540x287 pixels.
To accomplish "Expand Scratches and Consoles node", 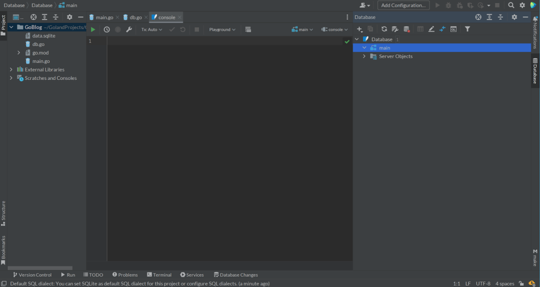I will click(11, 78).
